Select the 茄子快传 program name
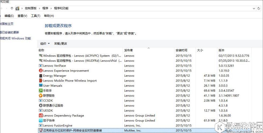The height and width of the screenshot is (133, 263). click(x=49, y=120)
